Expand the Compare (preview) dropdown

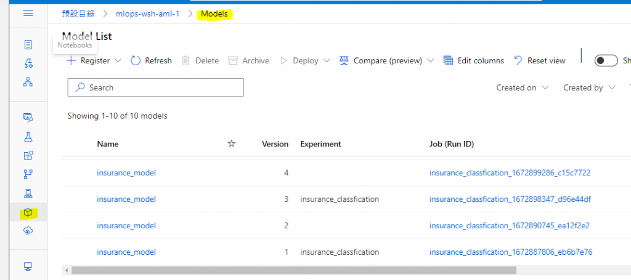430,60
